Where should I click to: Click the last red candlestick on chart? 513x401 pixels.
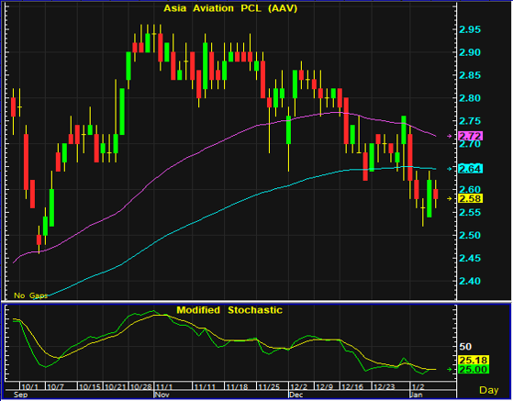click(436, 194)
